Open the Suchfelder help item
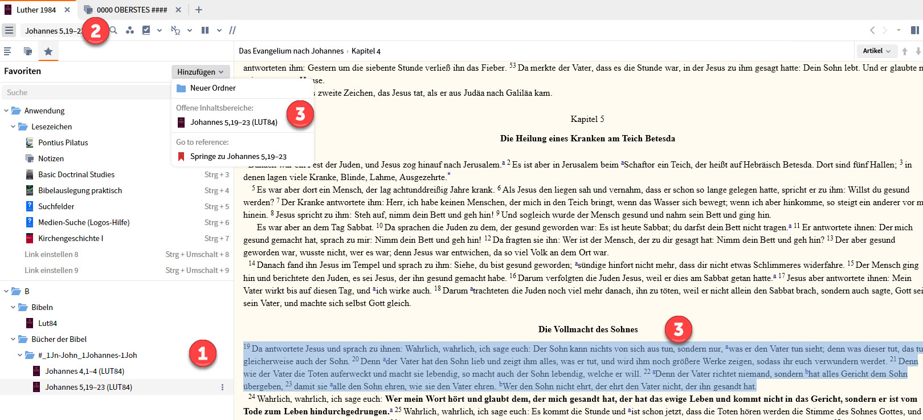 (56, 206)
